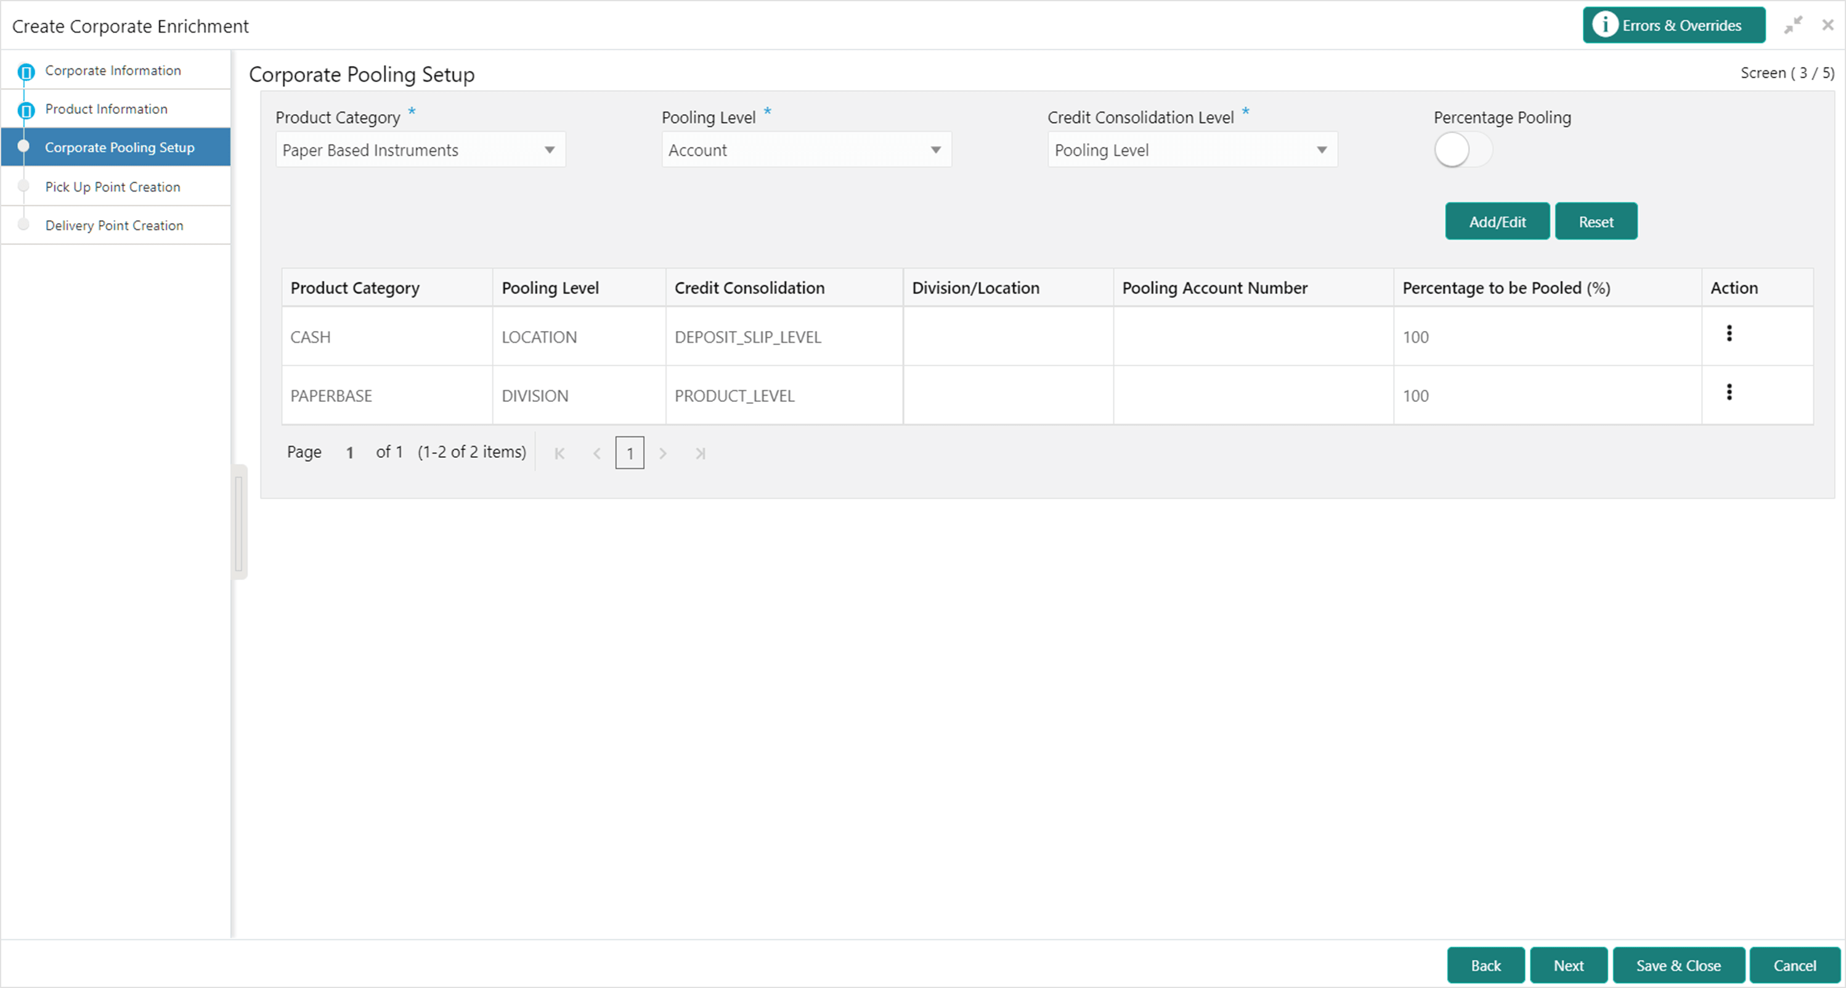Jump to last page of pooling table
This screenshot has height=988, width=1846.
[x=700, y=453]
